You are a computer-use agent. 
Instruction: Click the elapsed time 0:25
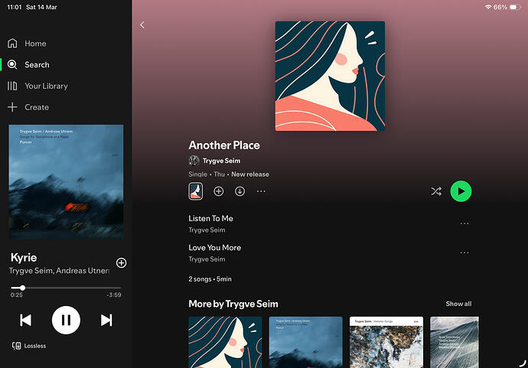coord(17,295)
